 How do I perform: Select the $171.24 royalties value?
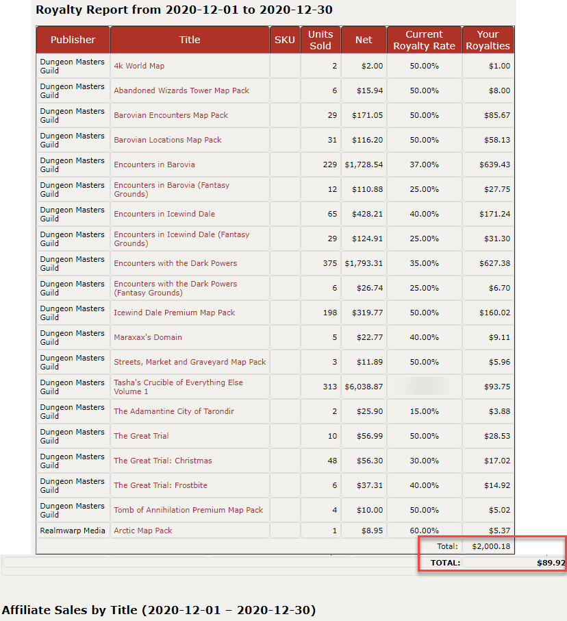pyautogui.click(x=494, y=214)
